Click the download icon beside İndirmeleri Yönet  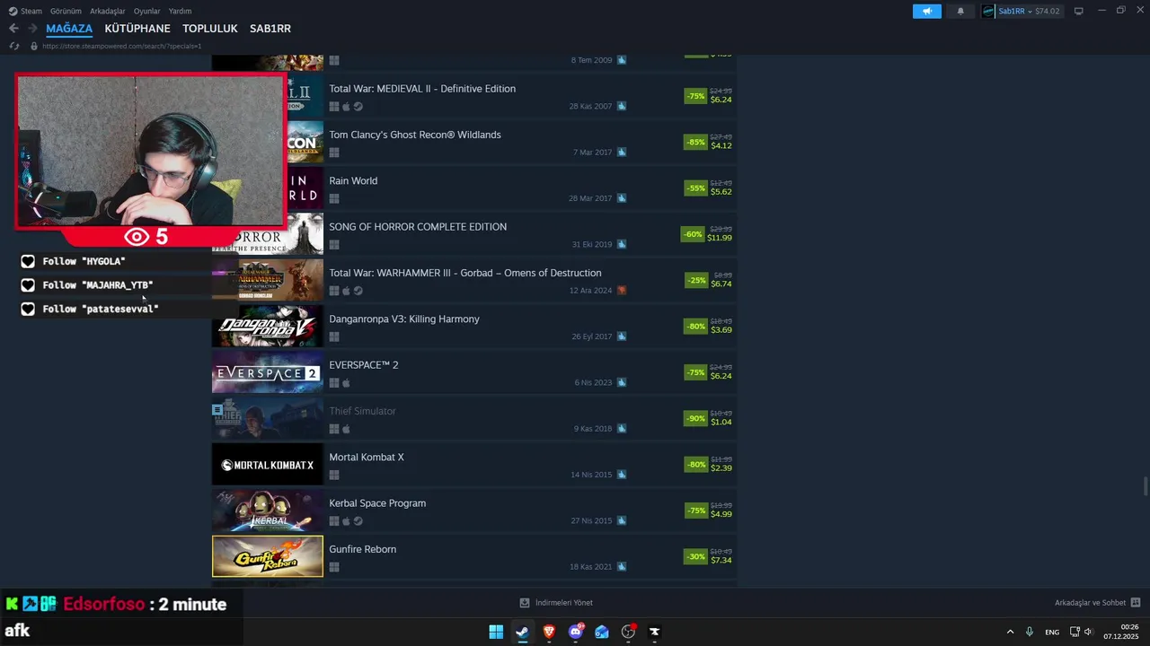[525, 603]
